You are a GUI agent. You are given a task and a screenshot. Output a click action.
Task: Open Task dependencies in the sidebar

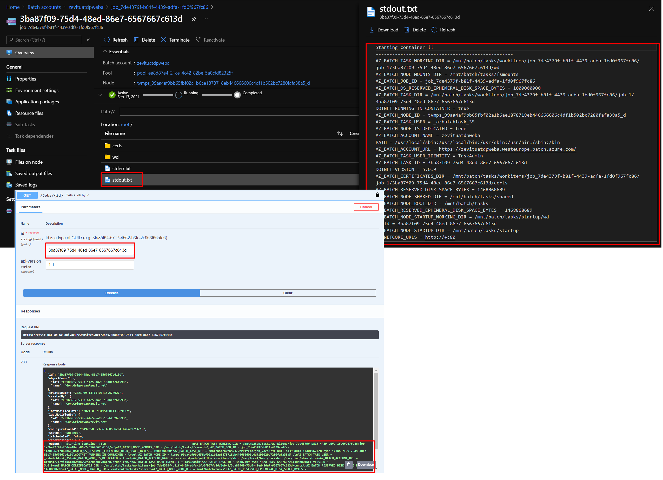pos(35,136)
